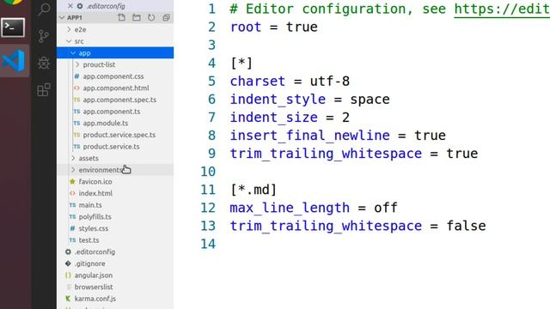Collapse the src folder
This screenshot has height=309, width=550.
click(x=69, y=41)
